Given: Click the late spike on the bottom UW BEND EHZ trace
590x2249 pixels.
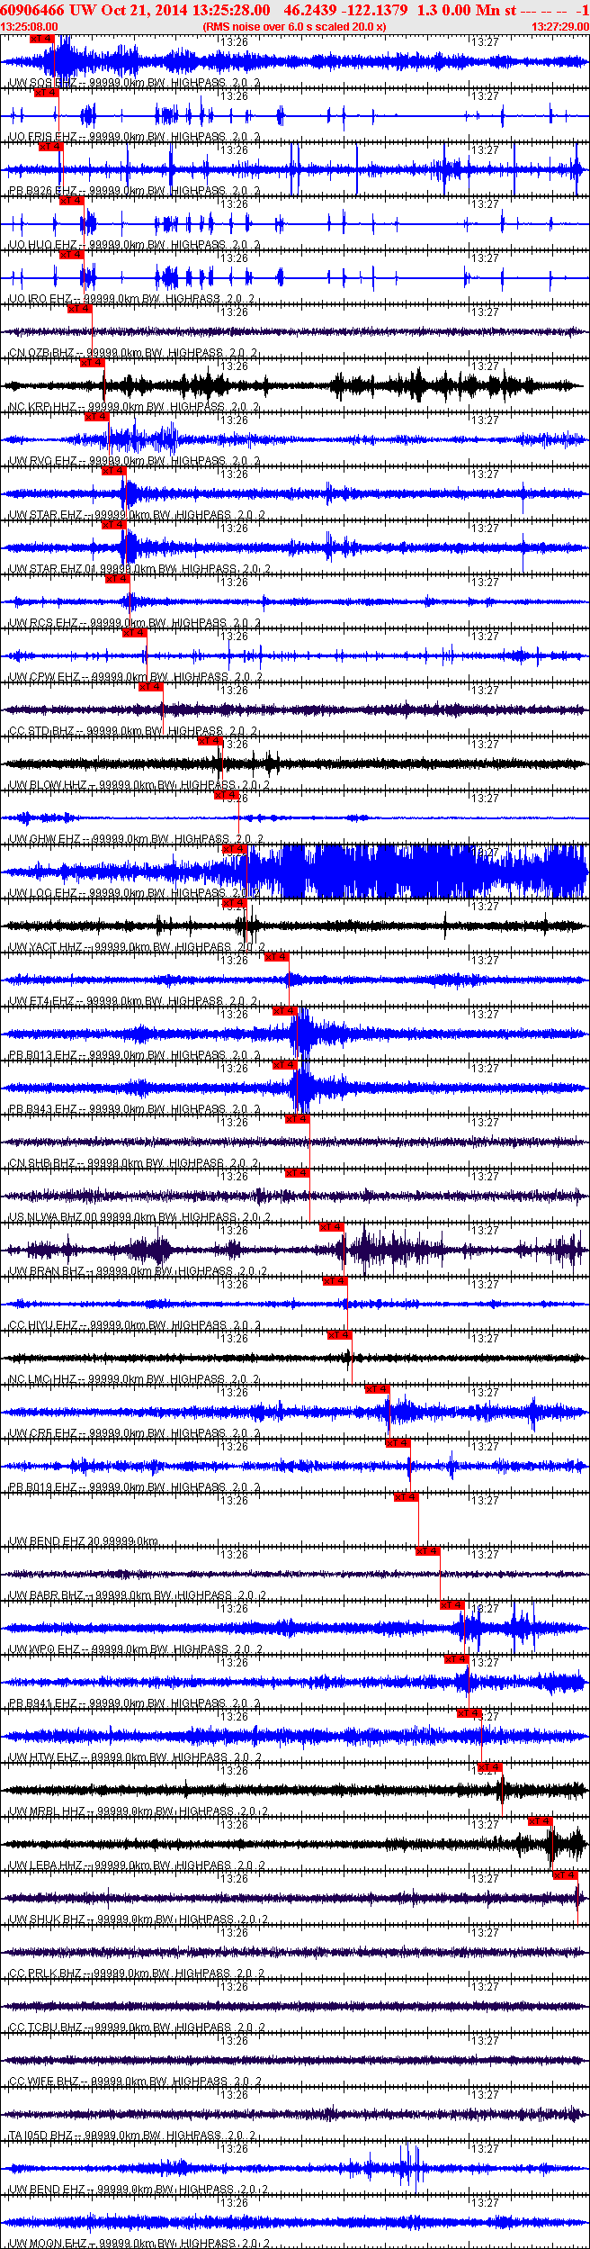Looking at the screenshot, I should pos(411,2168).
